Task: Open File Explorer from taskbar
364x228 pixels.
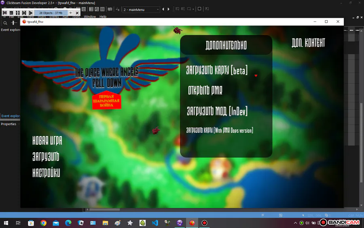Action: tap(105, 223)
